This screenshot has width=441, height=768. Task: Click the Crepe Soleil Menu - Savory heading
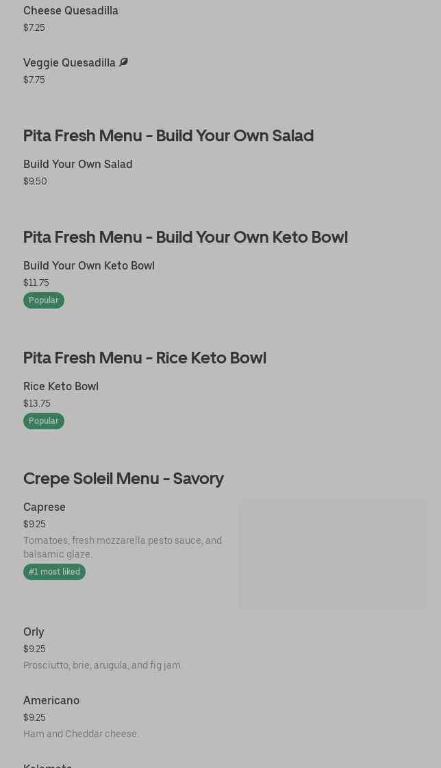click(123, 478)
